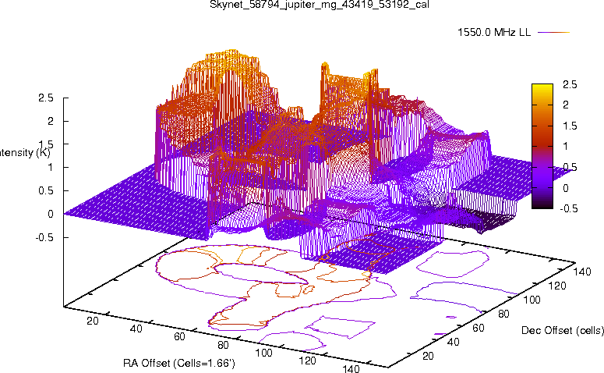The height and width of the screenshot is (373, 604).
Task: Click the 140 tick on the RA Offset axis
Action: 351,368
